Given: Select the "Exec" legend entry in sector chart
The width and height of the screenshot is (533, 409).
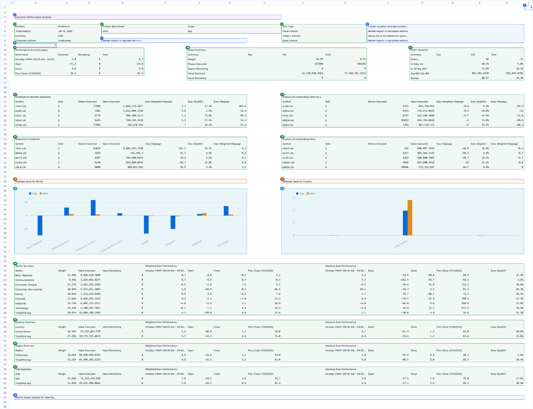Looking at the screenshot, I should click(x=33, y=194).
